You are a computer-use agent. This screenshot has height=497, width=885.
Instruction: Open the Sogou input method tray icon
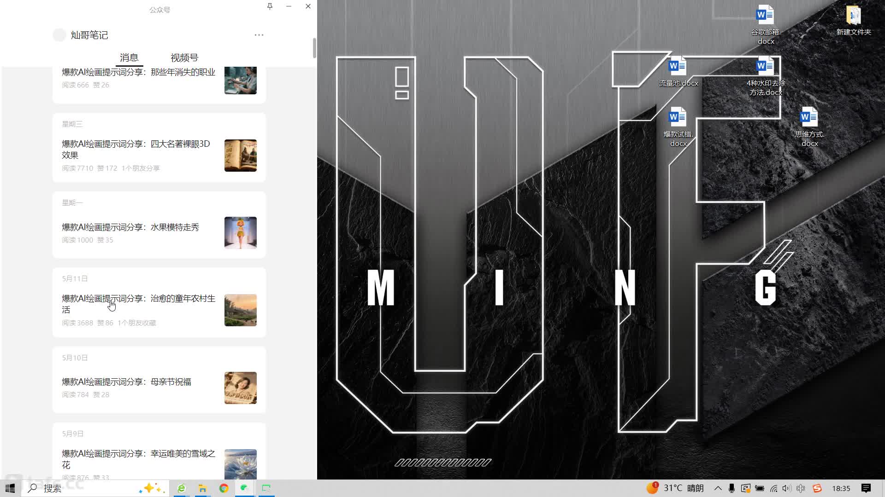(817, 488)
